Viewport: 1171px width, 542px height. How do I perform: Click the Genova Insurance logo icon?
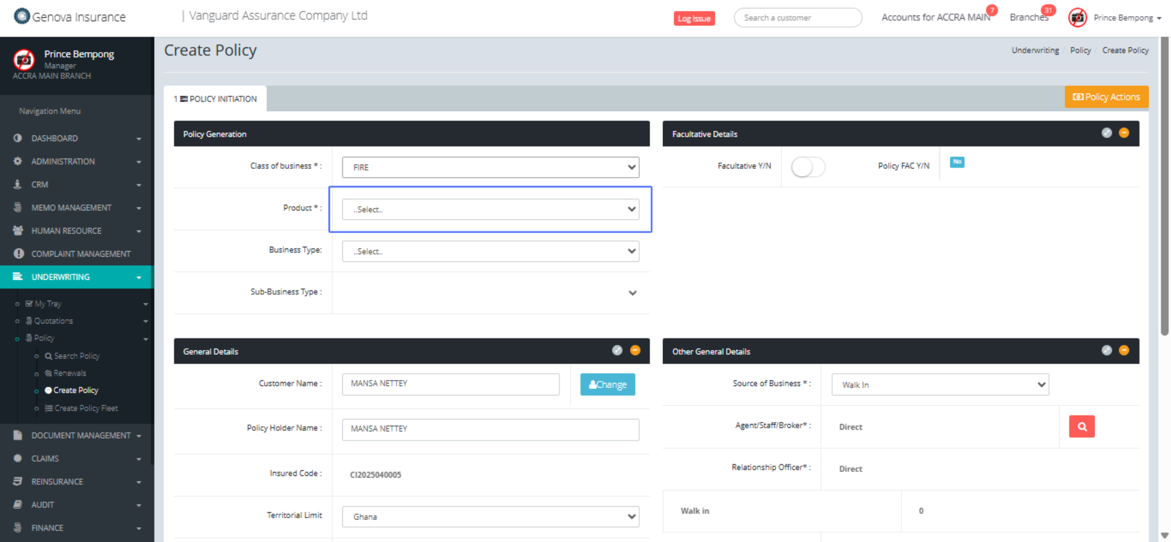click(x=22, y=16)
